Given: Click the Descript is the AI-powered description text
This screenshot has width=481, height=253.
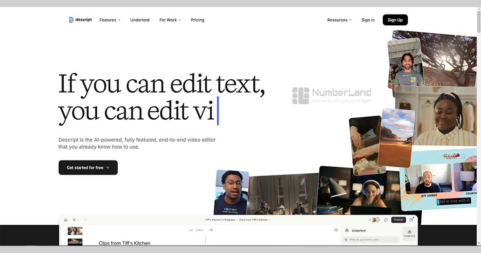Looking at the screenshot, I should 137,143.
